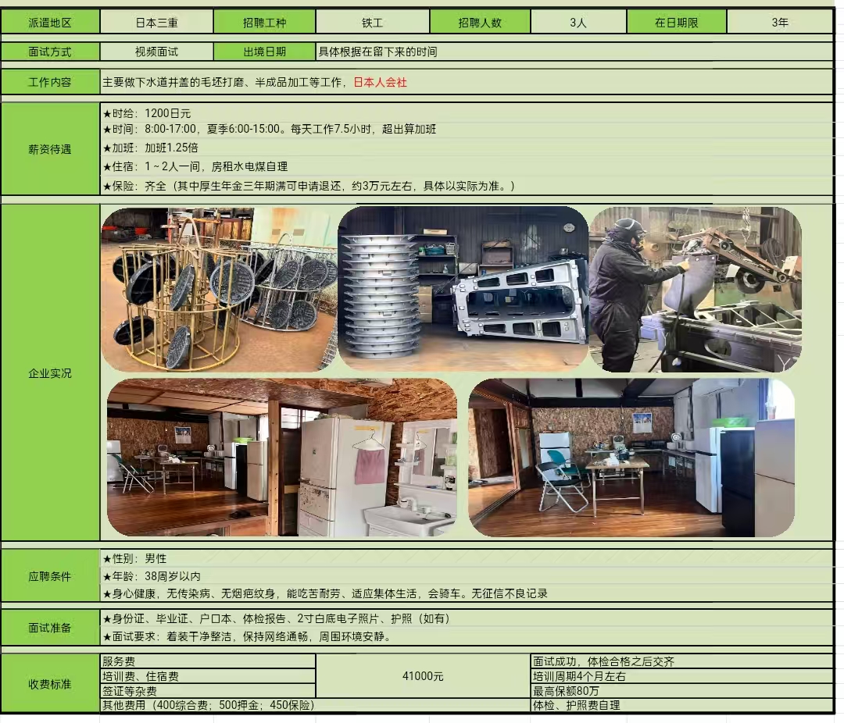Select the 面试方式 header cell
The image size is (844, 723).
click(50, 52)
